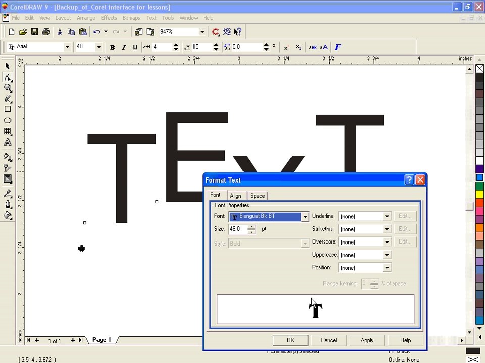Screen dimensions: 485x363
Task: Launch the Corel application launcher icon
Action: [216, 31]
